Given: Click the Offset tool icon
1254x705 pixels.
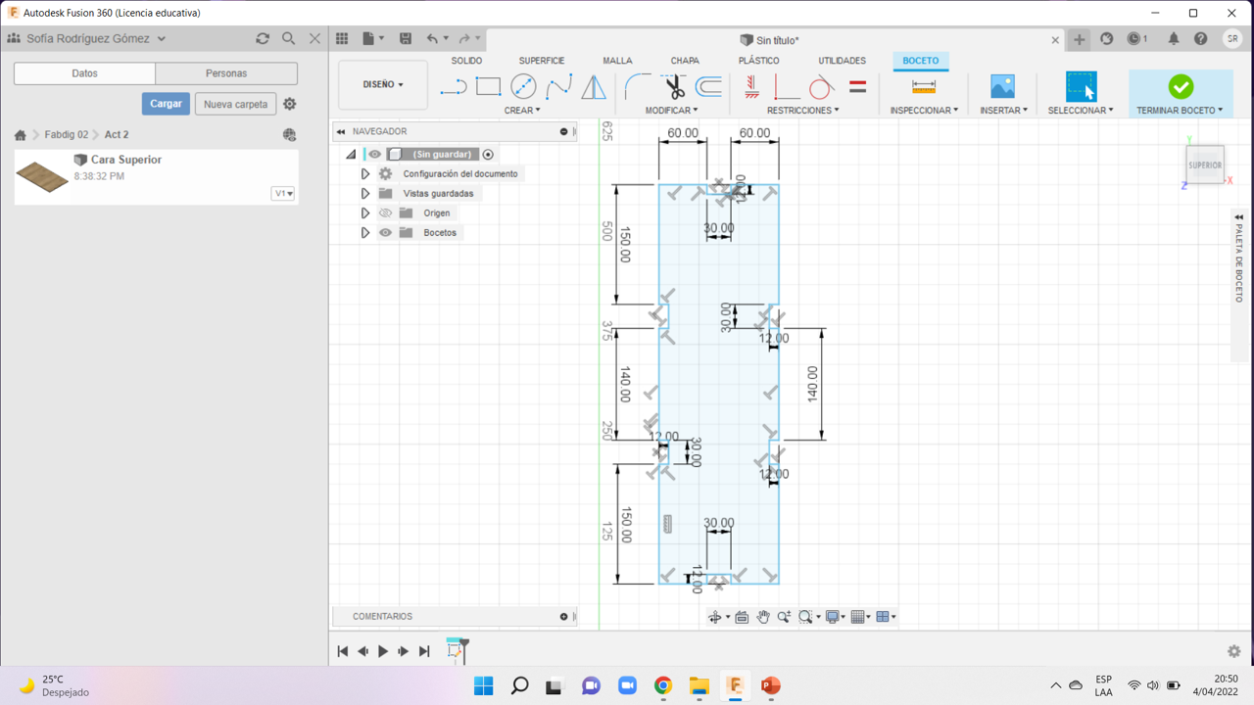Looking at the screenshot, I should 708,87.
